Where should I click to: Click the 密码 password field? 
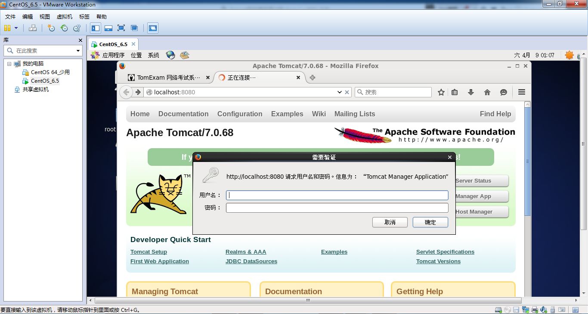coord(337,208)
